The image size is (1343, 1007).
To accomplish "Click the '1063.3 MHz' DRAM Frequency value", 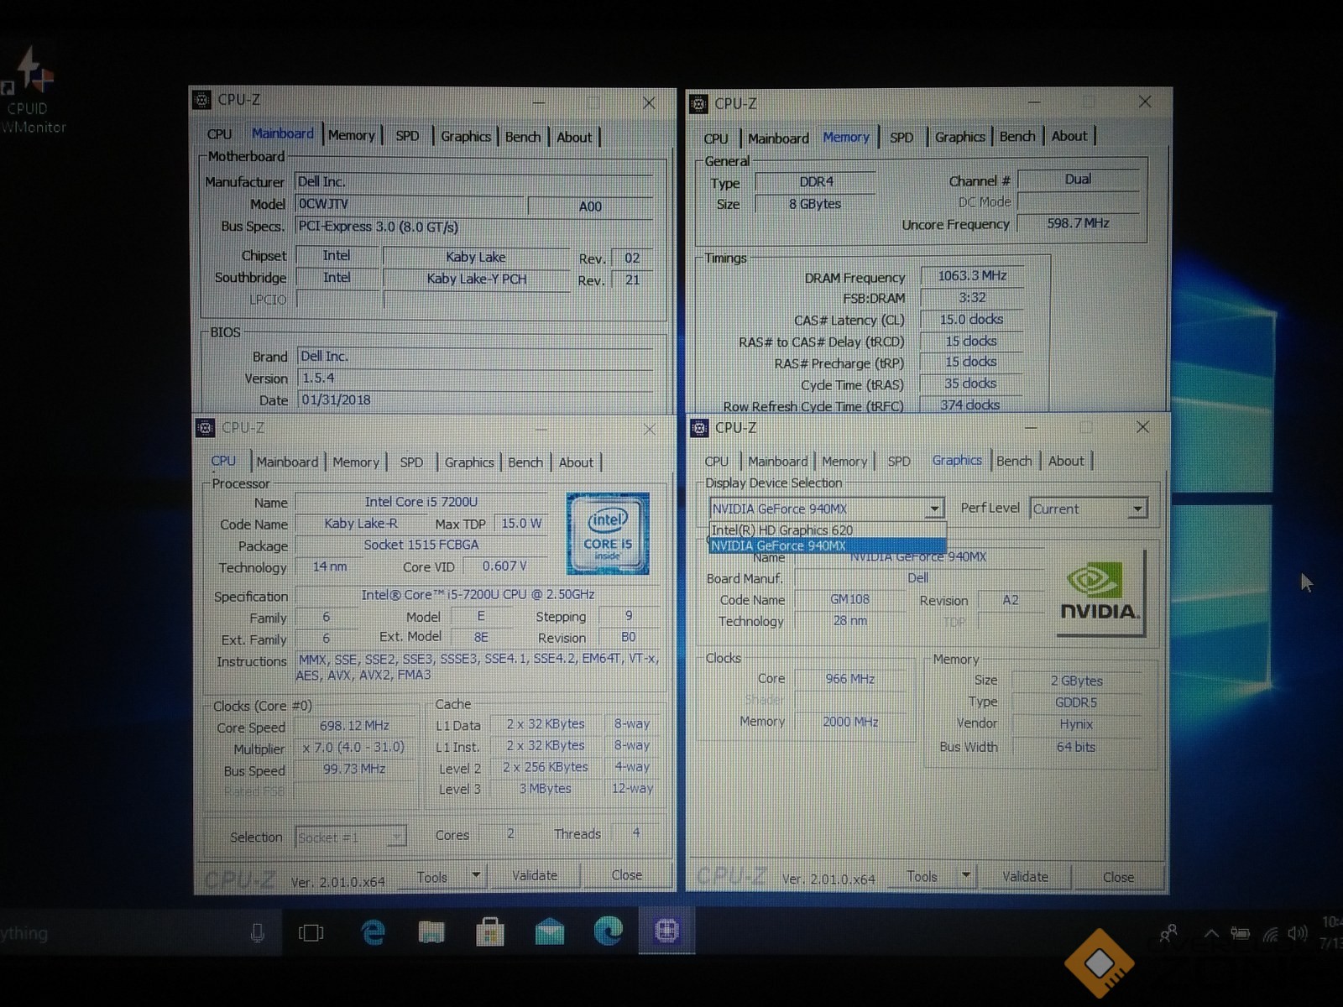I will [972, 275].
